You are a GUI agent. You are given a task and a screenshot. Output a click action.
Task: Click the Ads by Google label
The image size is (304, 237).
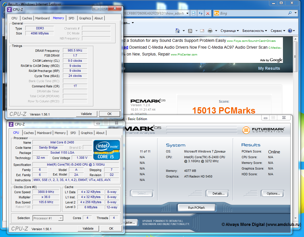coord(271,60)
